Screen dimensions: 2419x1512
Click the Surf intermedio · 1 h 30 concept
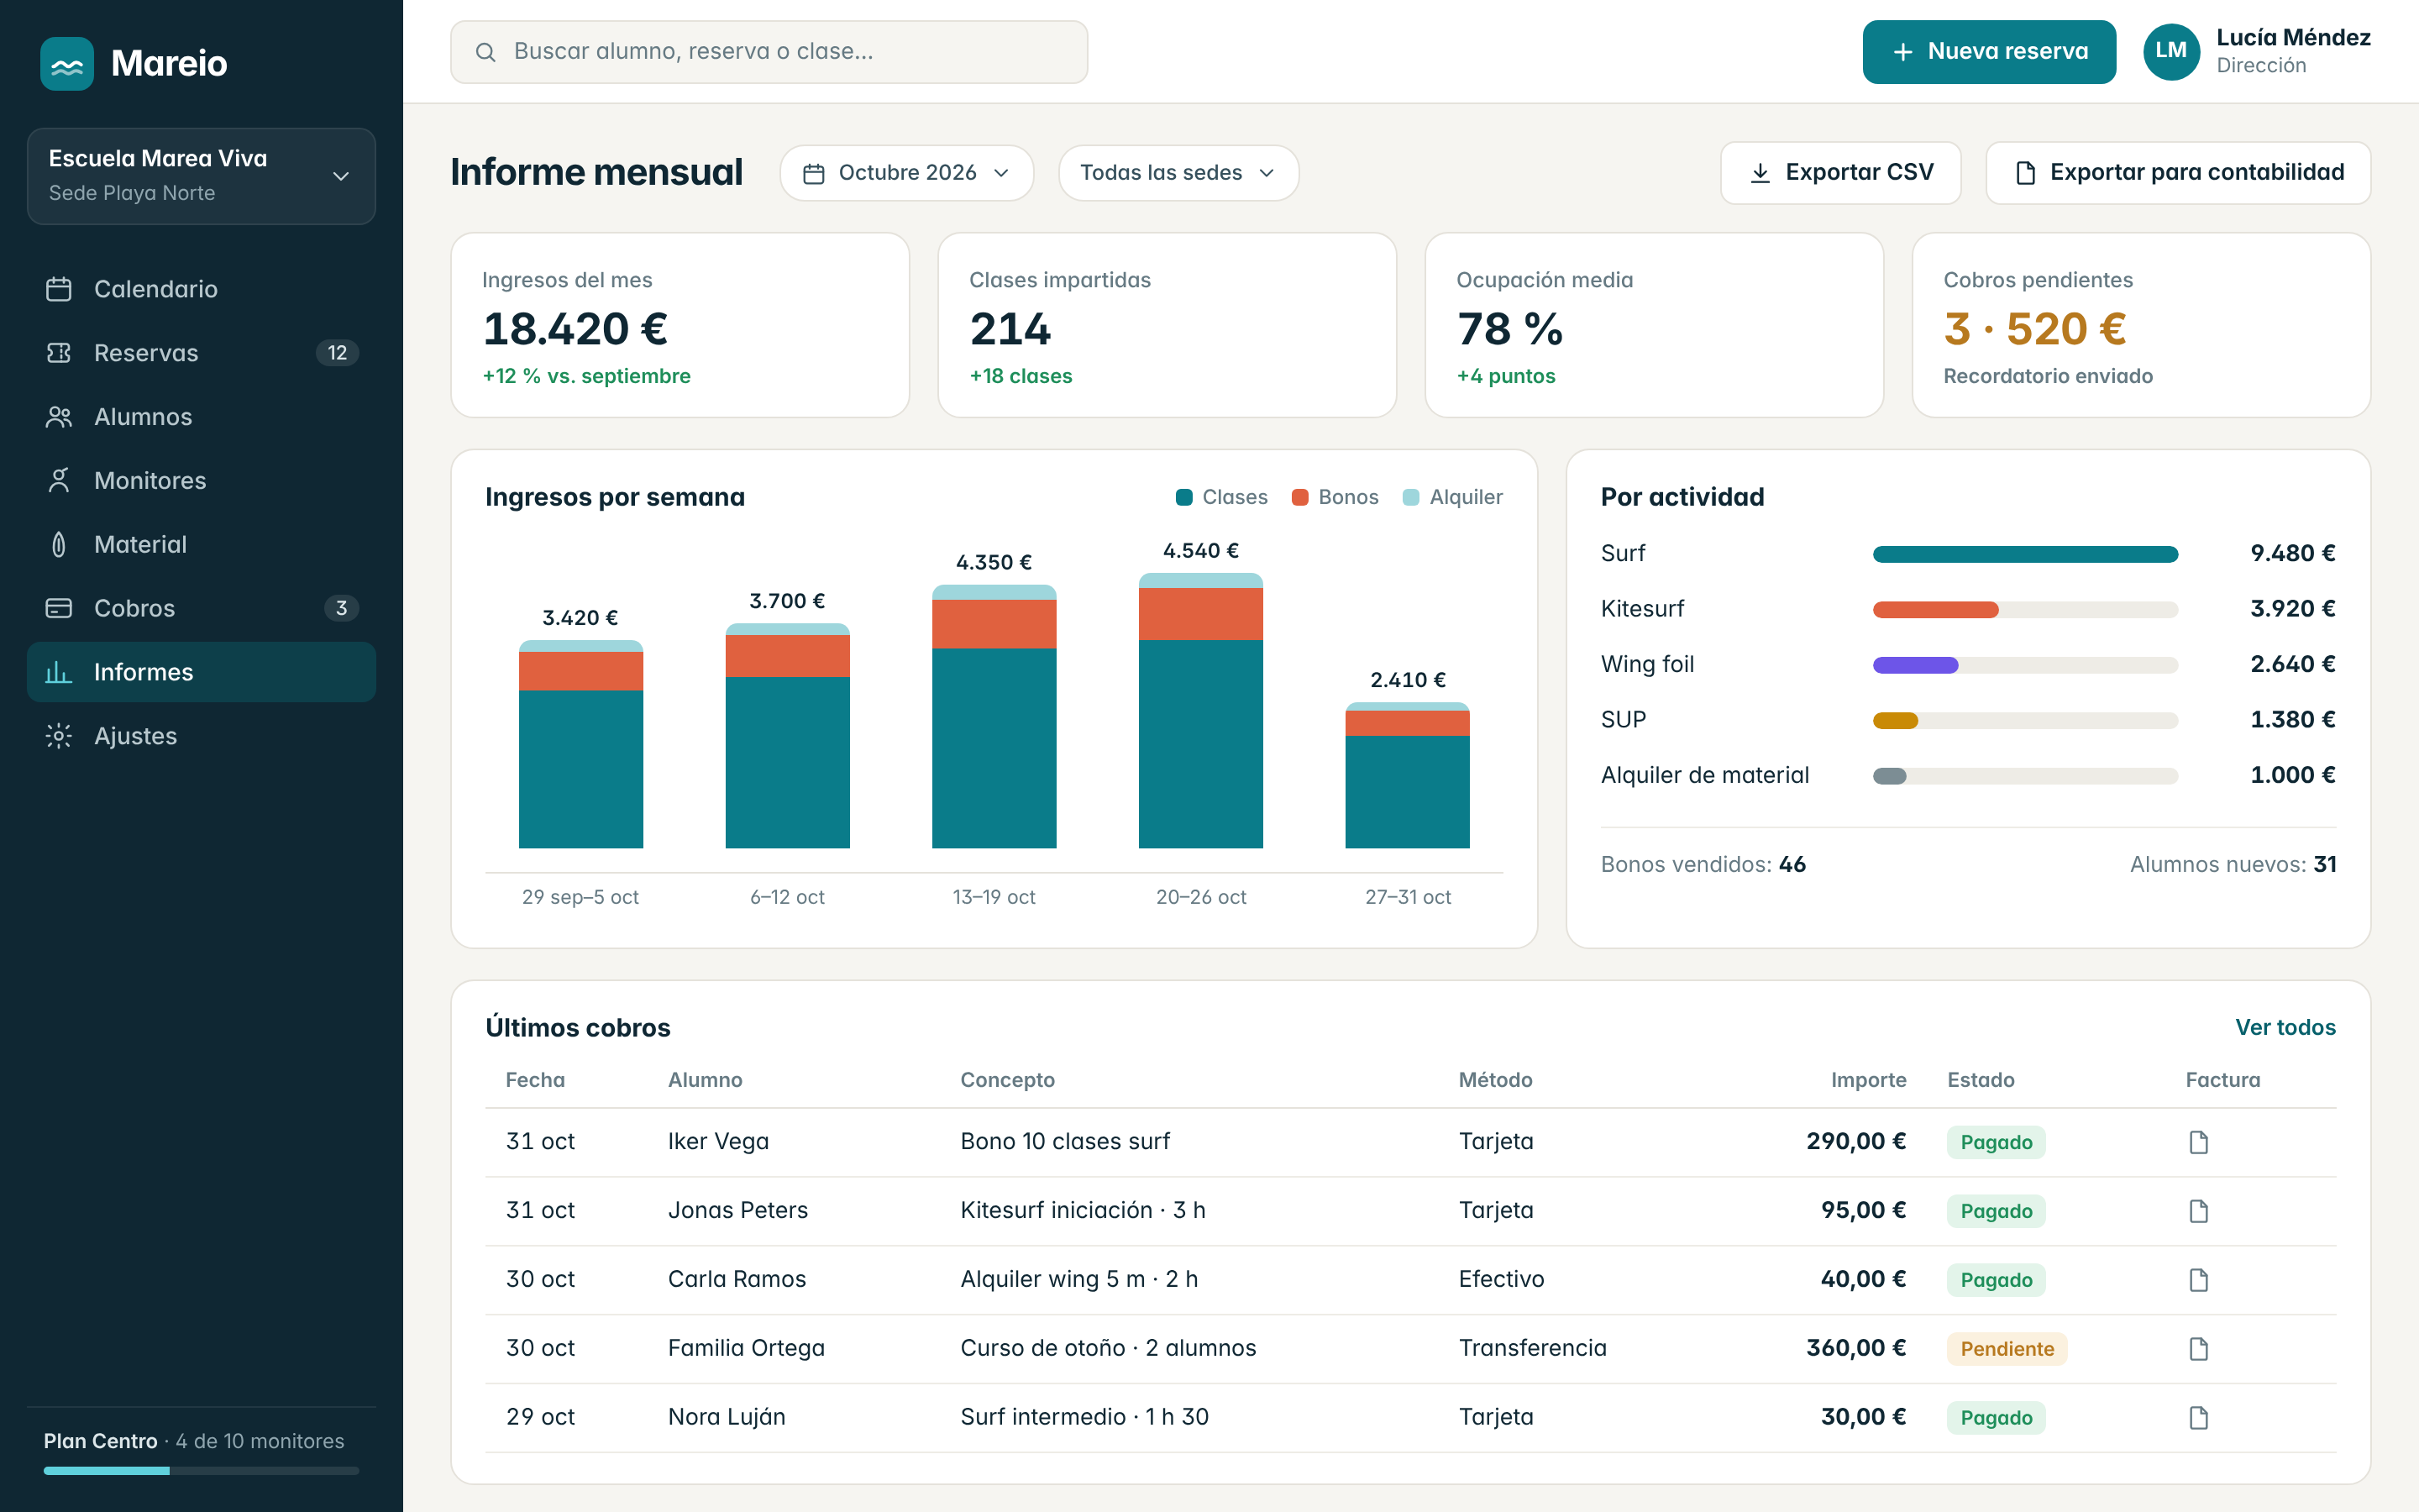1084,1417
